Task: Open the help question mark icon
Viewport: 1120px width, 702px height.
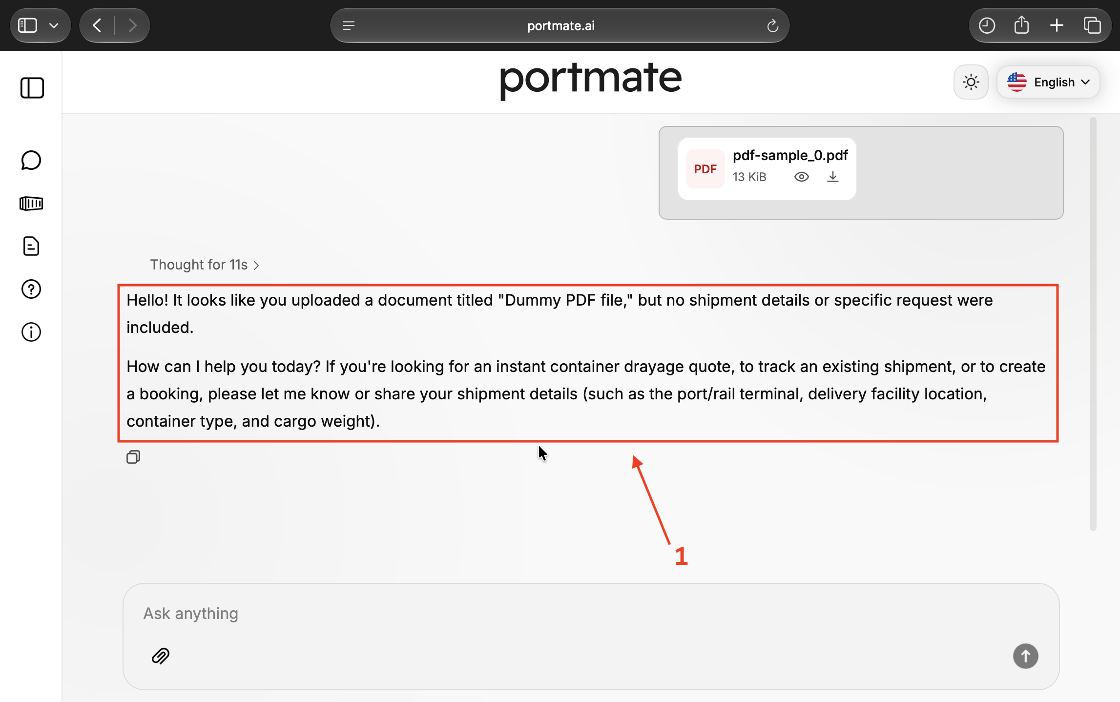Action: point(31,289)
